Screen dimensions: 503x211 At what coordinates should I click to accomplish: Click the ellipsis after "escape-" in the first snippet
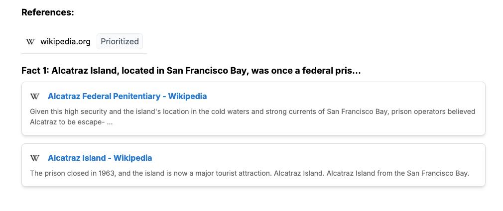110,122
